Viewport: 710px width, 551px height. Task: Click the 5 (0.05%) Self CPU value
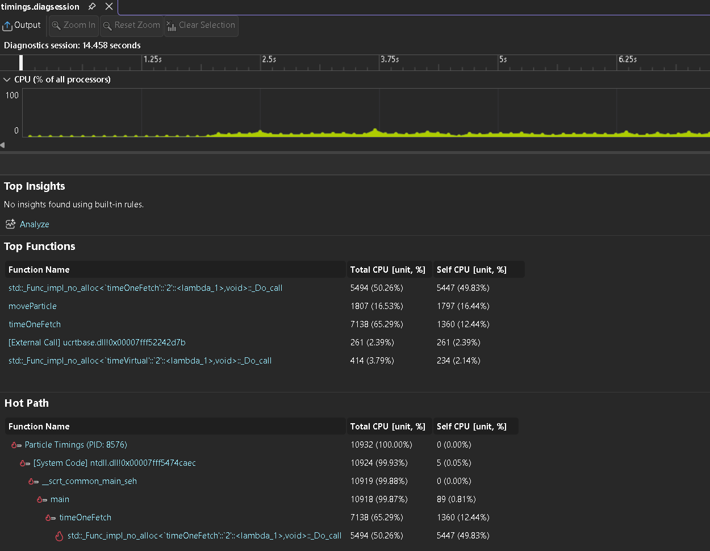point(454,463)
